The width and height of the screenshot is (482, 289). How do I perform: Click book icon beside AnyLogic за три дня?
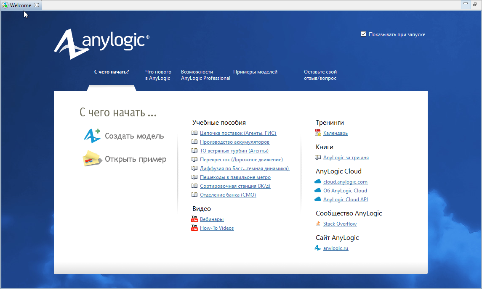317,158
